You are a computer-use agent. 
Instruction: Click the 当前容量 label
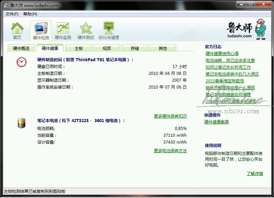(x=47, y=135)
